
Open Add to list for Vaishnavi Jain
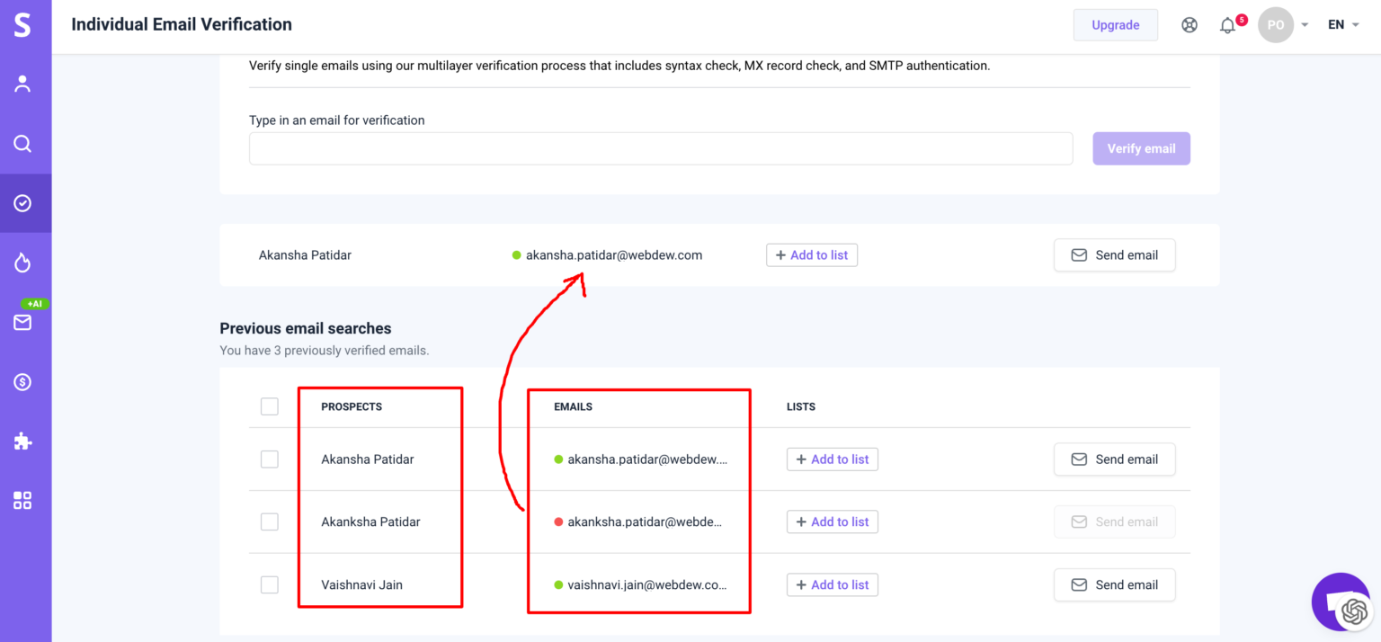(x=833, y=584)
